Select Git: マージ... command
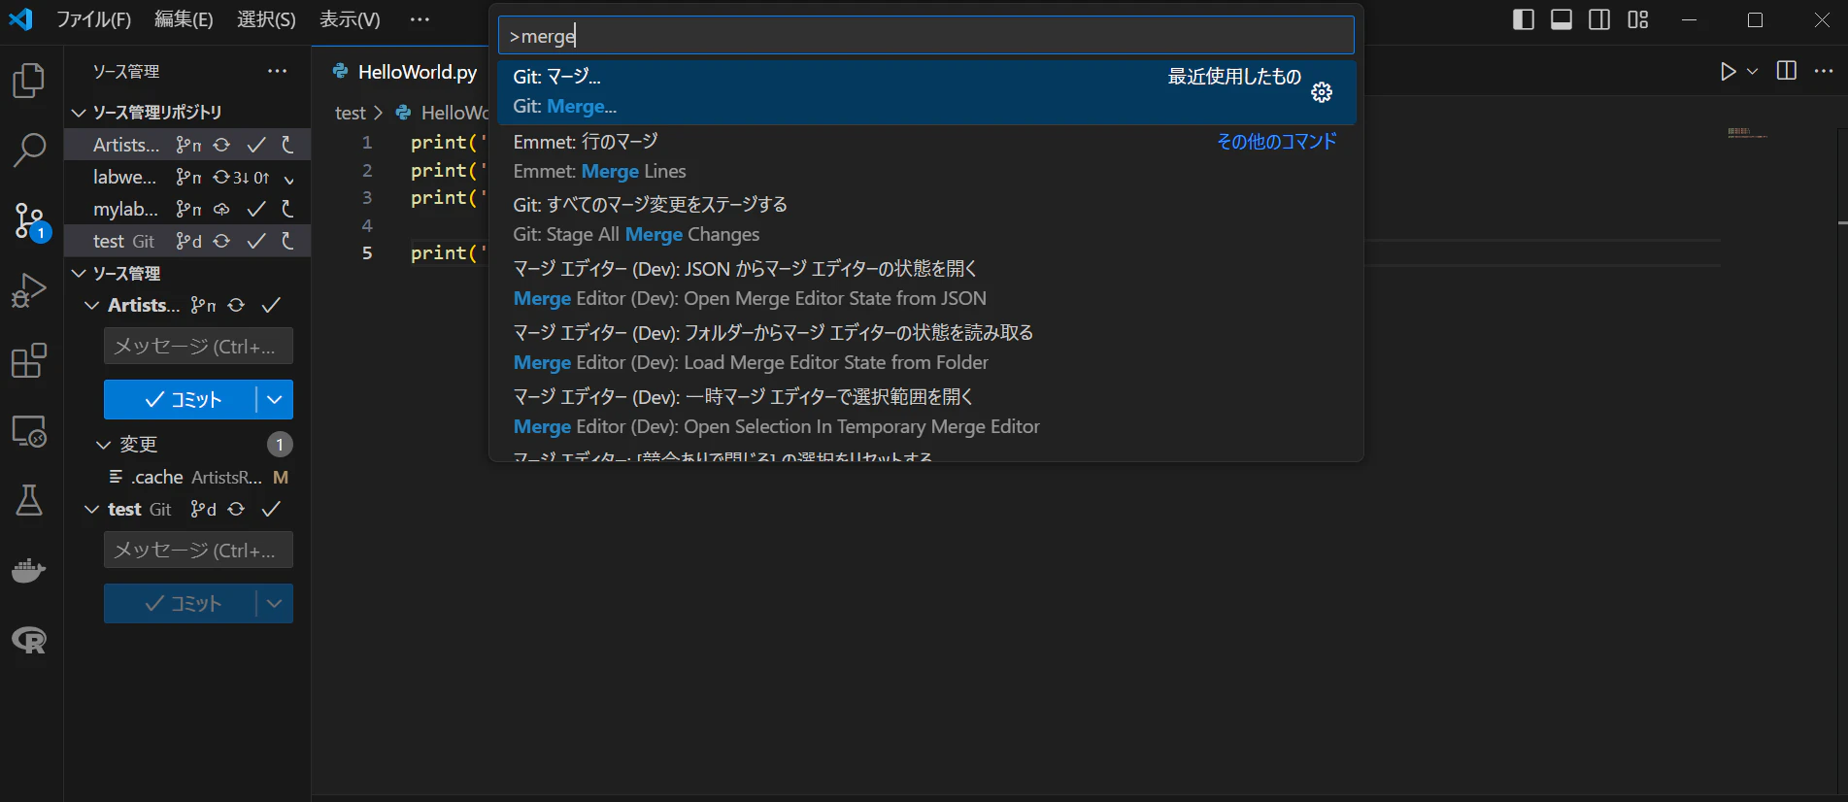Image resolution: width=1848 pixels, height=802 pixels. click(926, 92)
